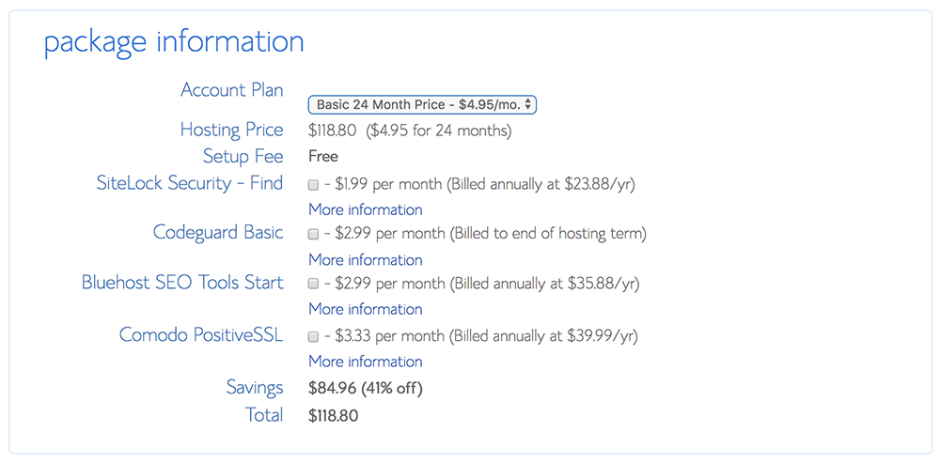Click the Hosting Price label
Image resolution: width=940 pixels, height=463 pixels.
click(x=231, y=130)
